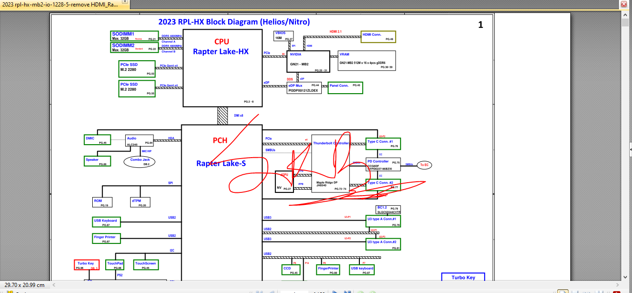Select the SODIMM2 block
Viewport: 632px width, 293px height.
pyautogui.click(x=134, y=47)
